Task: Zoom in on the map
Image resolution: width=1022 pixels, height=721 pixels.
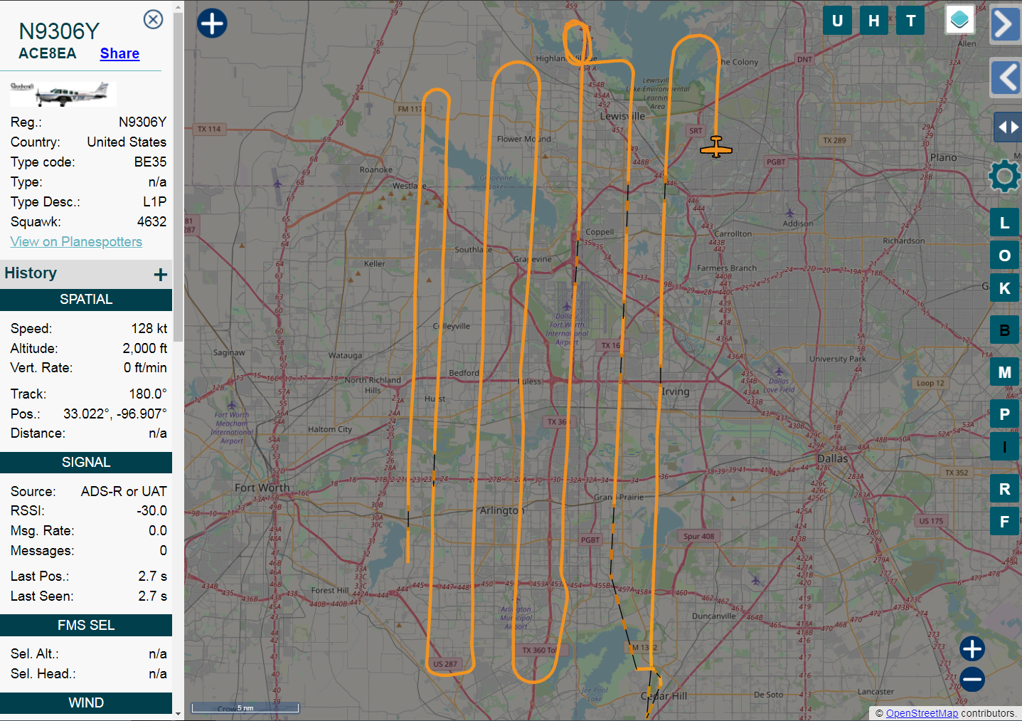Action: point(972,648)
